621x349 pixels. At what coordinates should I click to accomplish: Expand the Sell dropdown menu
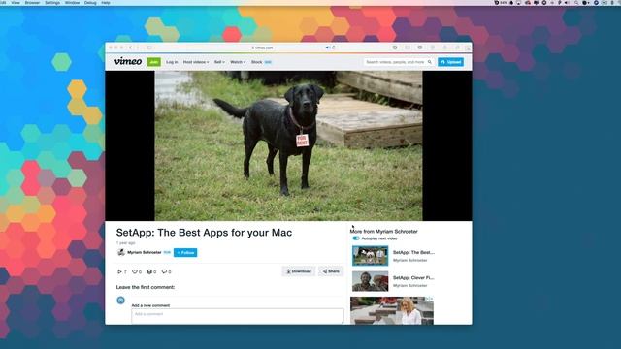click(219, 62)
